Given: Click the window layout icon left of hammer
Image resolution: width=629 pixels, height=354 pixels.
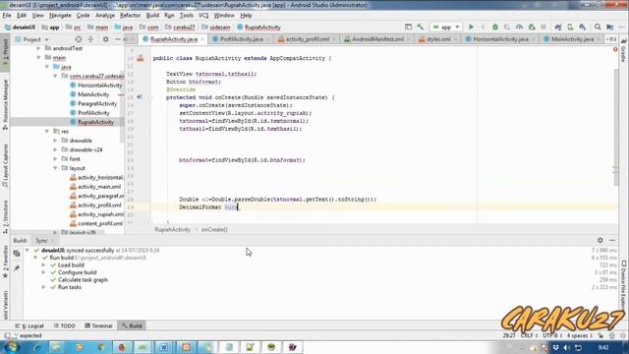Looking at the screenshot, I should (408, 27).
